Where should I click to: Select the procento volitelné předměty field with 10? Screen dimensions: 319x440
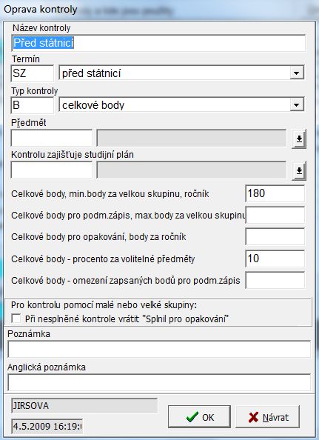(x=275, y=259)
